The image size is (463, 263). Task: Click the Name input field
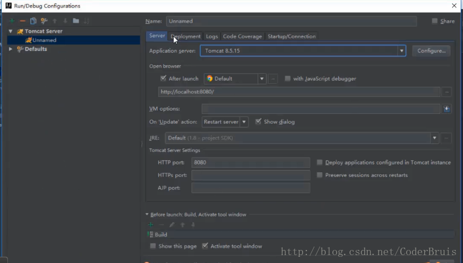coord(292,21)
